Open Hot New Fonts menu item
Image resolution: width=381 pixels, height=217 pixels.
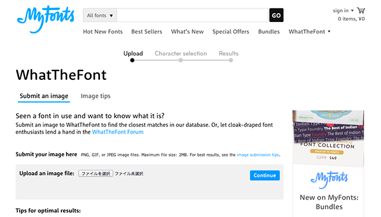coord(103,32)
